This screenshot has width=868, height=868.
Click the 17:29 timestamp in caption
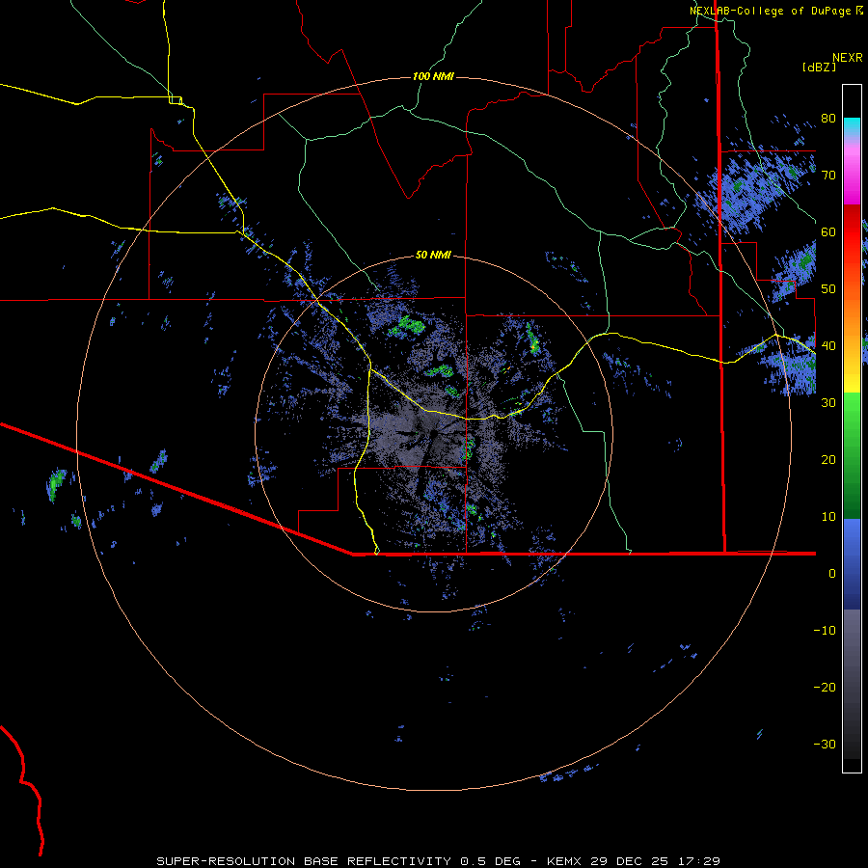(698, 861)
